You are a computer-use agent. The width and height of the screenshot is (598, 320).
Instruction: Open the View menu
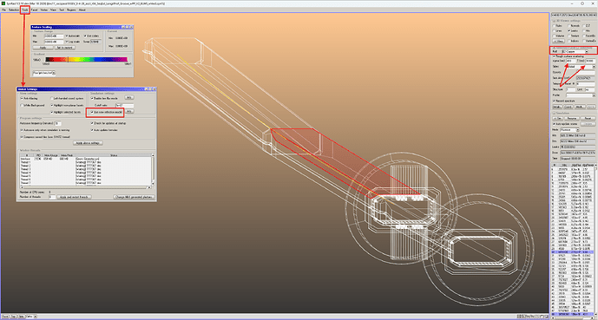point(53,10)
